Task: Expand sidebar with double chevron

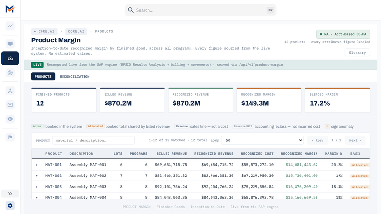Action: pos(10,194)
